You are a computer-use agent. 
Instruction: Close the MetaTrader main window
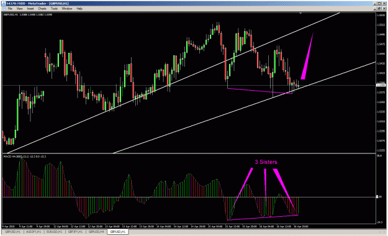[384, 4]
